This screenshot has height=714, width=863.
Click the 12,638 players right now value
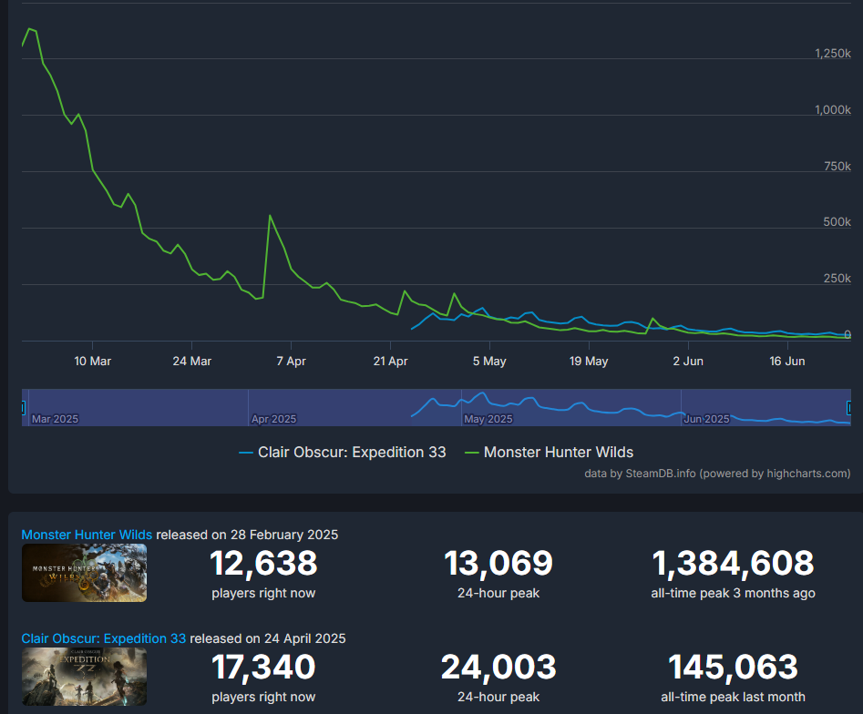[263, 564]
